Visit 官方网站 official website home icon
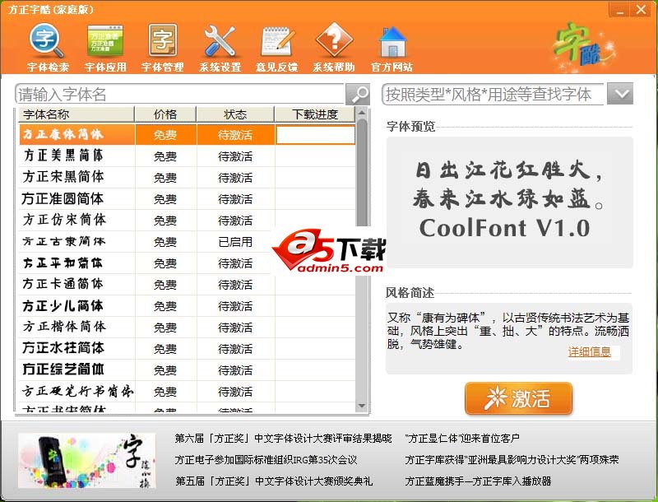This screenshot has width=658, height=502. (x=392, y=49)
